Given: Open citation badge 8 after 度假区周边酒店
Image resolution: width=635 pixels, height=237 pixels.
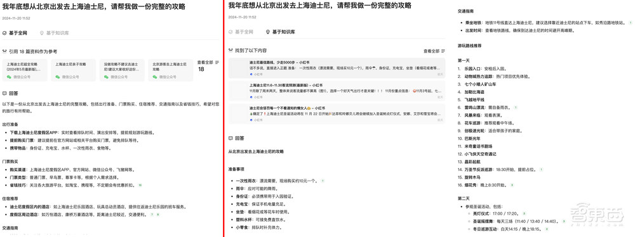Looking at the screenshot, I should [158, 214].
